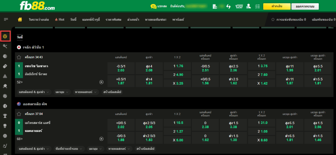Open แฮนดิแคป & สูง/ต่ำ dropdown in เจลีก match
This screenshot has width=336, height=155.
click(34, 92)
